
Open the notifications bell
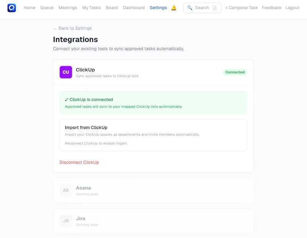pyautogui.click(x=174, y=8)
